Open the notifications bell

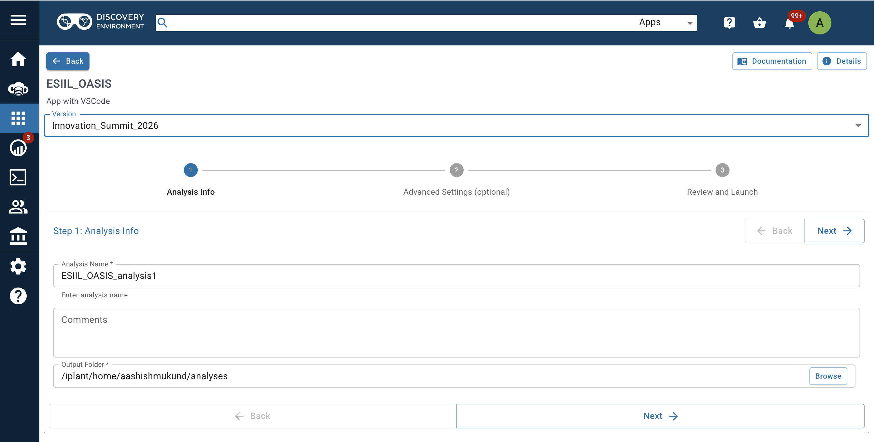(789, 24)
